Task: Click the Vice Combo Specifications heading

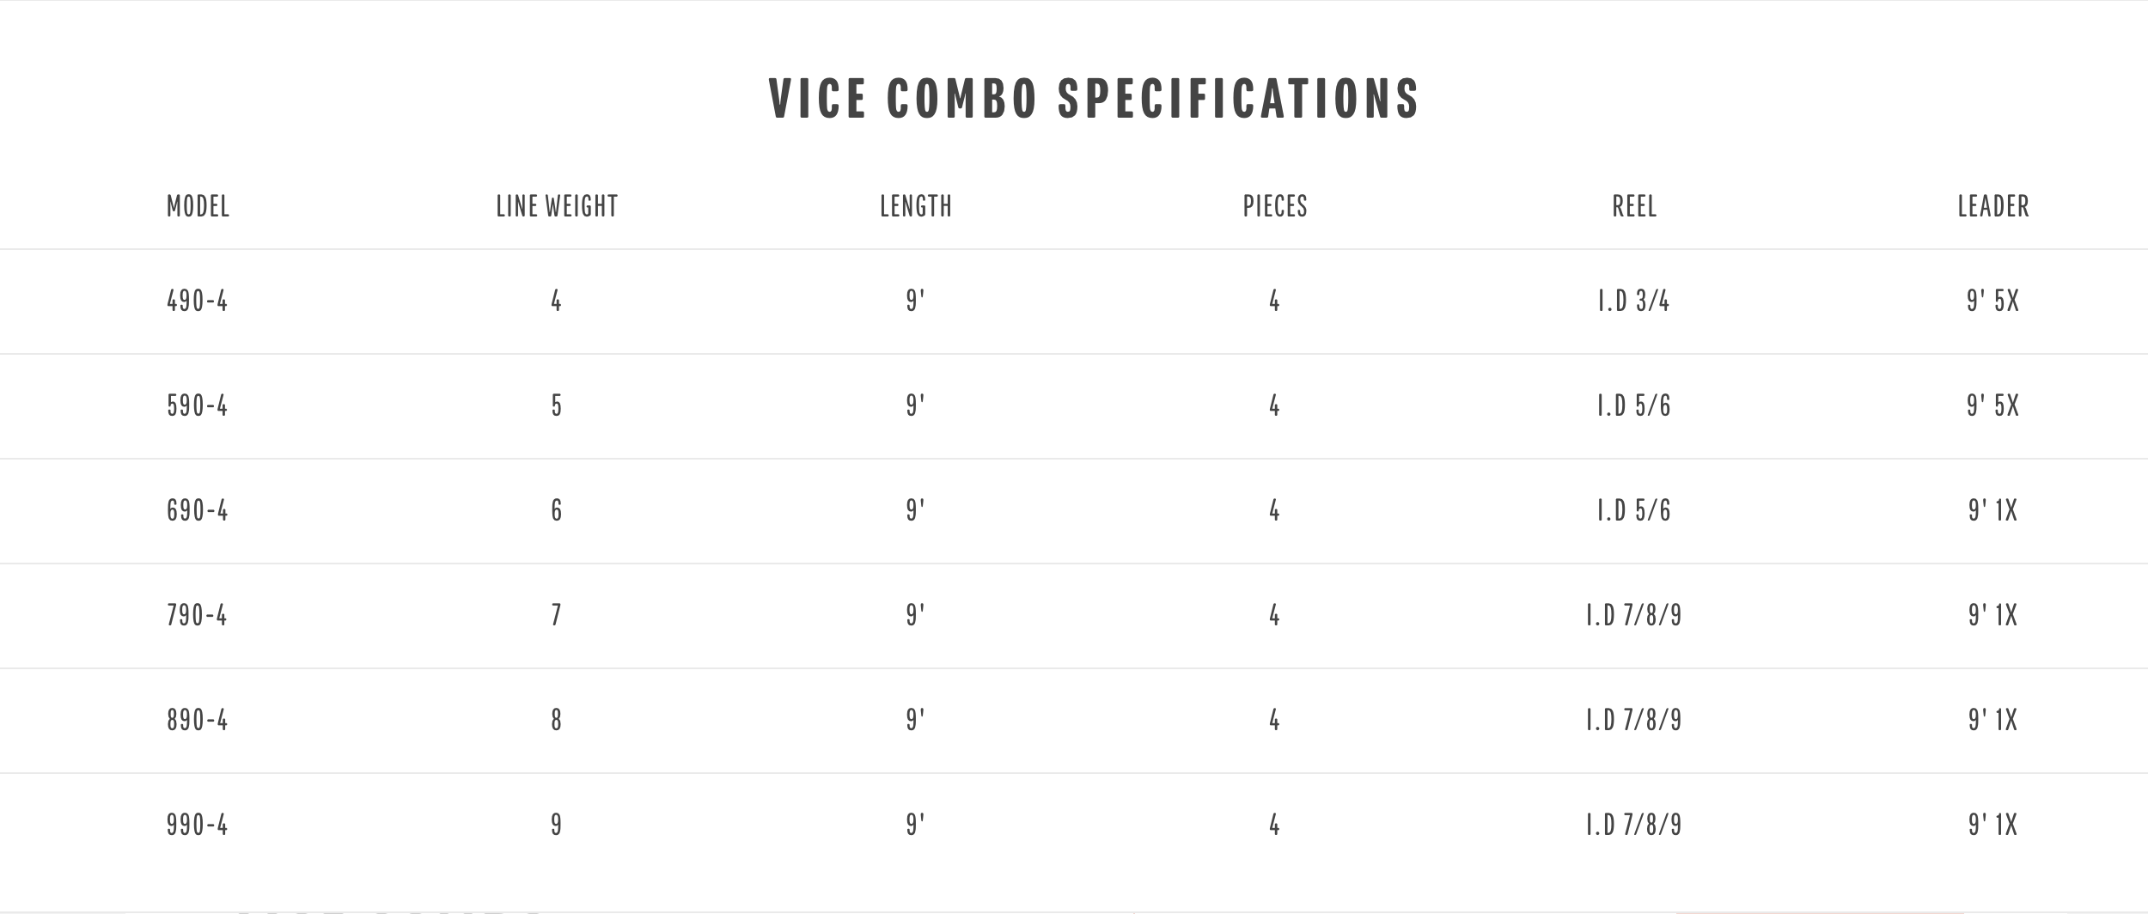Action: 1094,98
